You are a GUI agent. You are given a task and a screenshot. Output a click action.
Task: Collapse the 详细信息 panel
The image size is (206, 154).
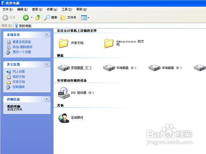coord(47,99)
